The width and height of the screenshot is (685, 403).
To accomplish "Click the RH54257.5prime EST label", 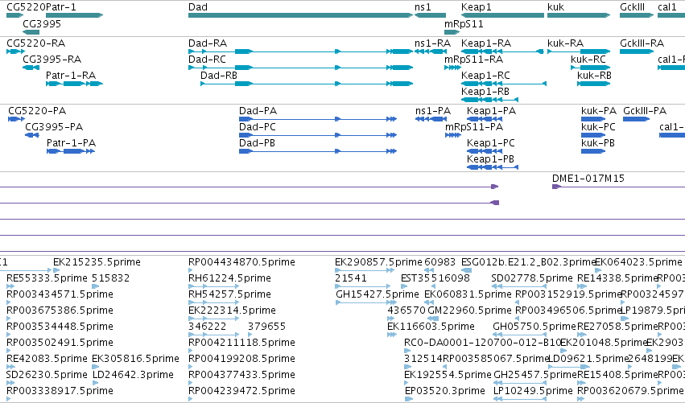I will [x=229, y=294].
